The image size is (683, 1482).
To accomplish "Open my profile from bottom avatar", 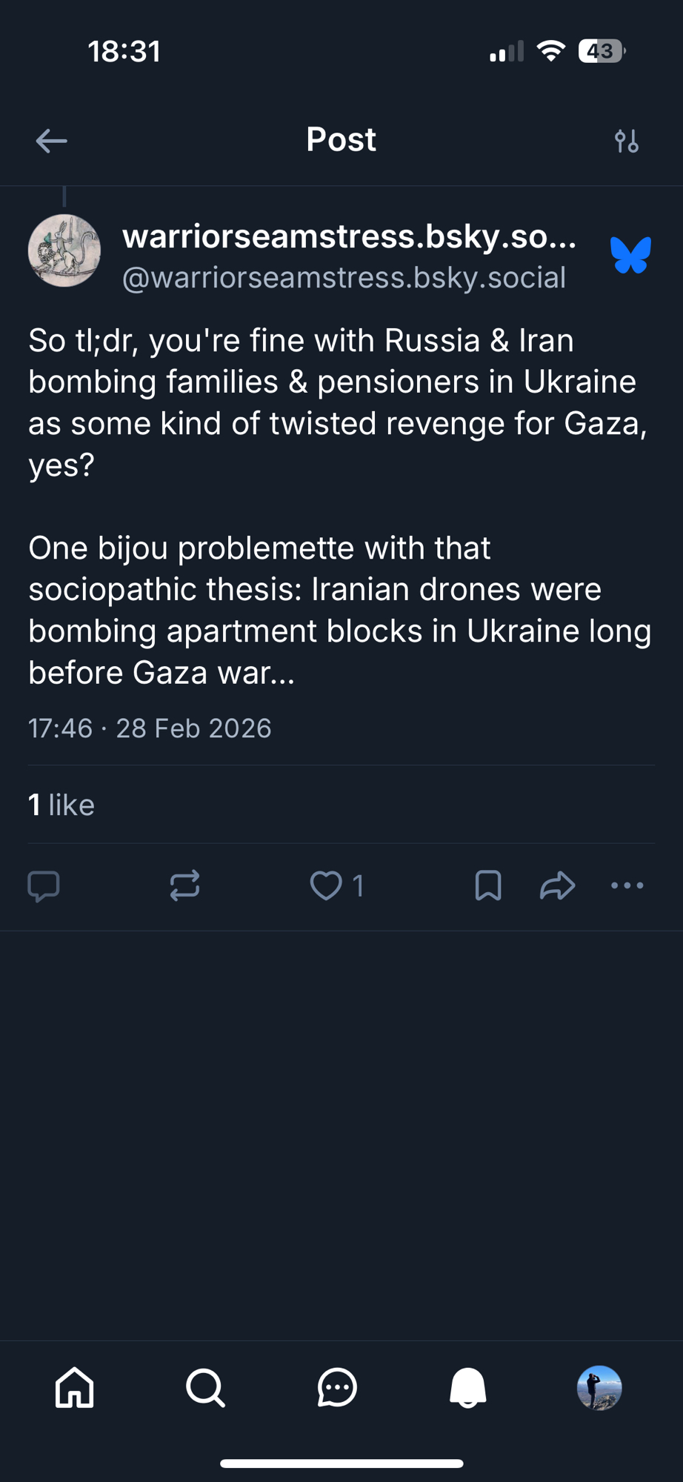I will point(599,1387).
